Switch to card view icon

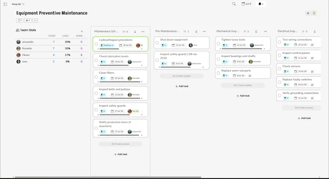pos(308,13)
